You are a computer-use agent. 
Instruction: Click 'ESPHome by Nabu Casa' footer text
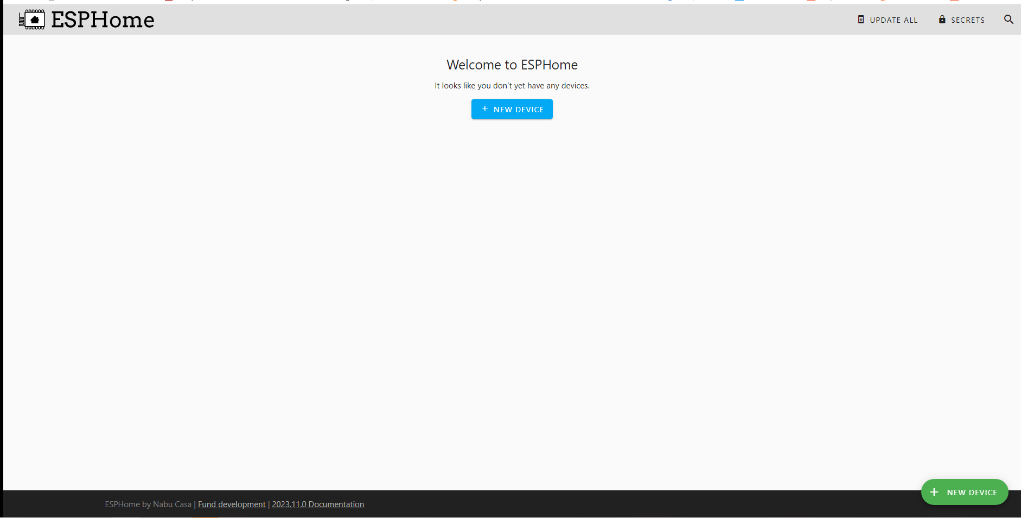pyautogui.click(x=148, y=504)
